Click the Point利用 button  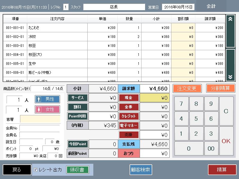tap(77, 116)
